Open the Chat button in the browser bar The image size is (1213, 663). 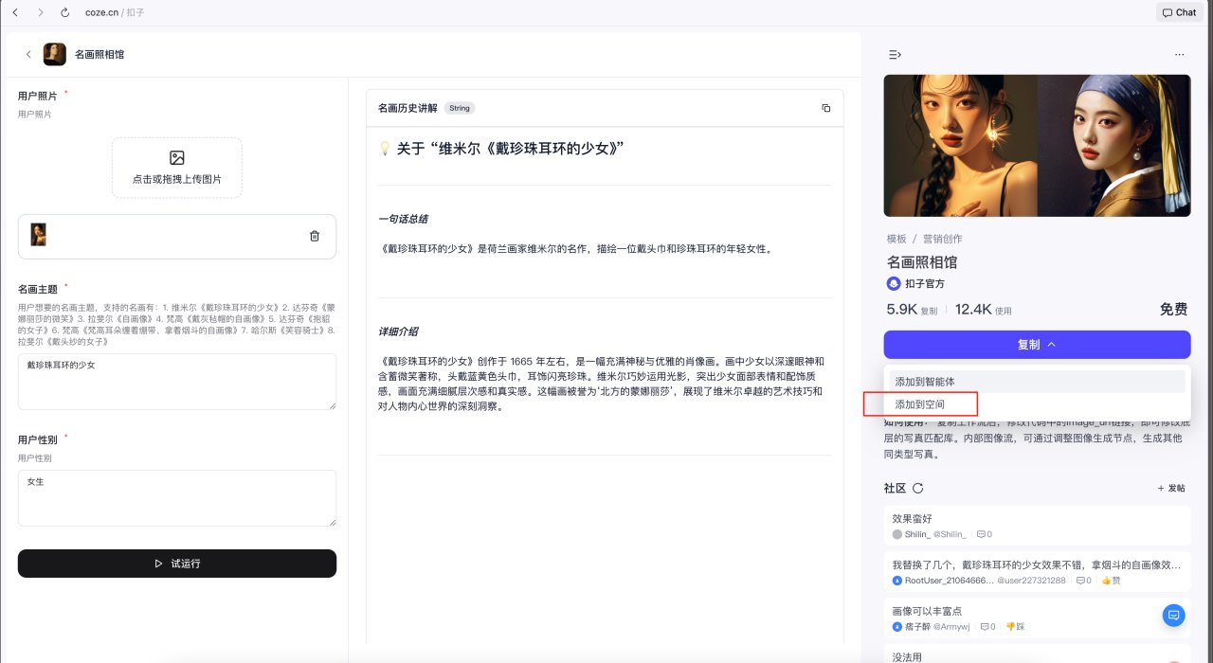(x=1179, y=12)
